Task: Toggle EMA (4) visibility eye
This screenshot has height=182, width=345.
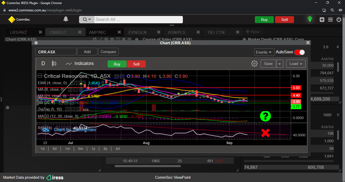Action: pos(73,83)
